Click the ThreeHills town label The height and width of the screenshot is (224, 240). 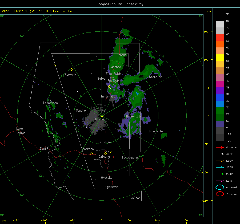[134, 116]
